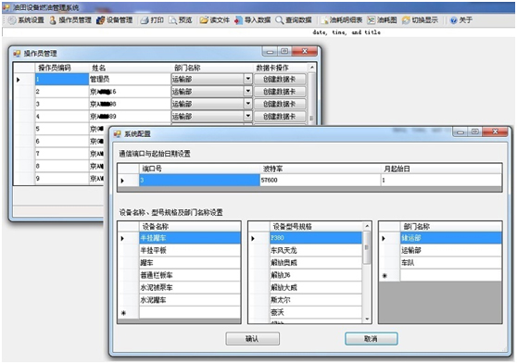Select 运输部 in the 部门名称 list
Viewport: 517px width, 364px height.
click(450, 250)
